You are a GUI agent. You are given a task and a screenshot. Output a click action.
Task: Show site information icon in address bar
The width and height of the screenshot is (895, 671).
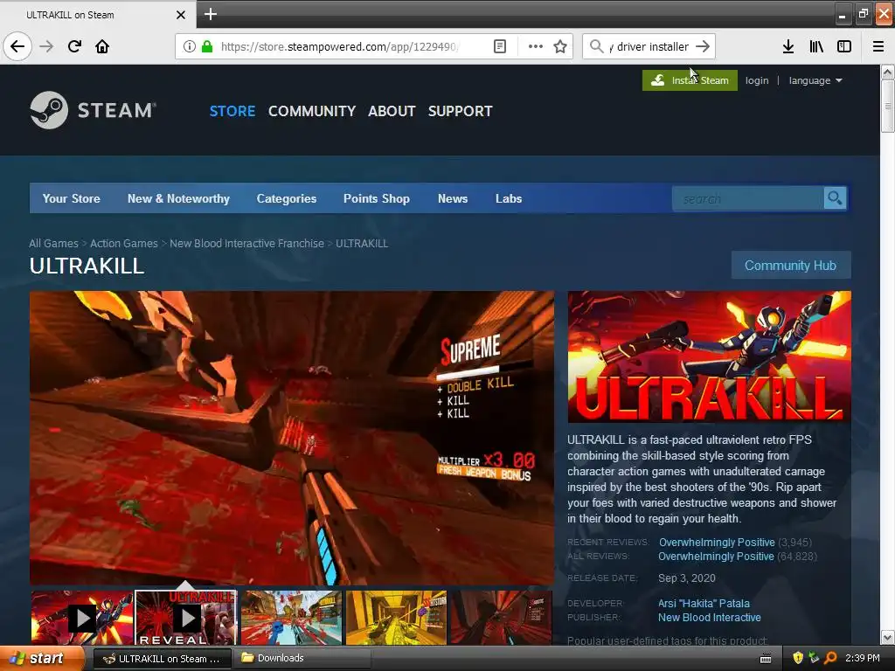[x=190, y=46]
